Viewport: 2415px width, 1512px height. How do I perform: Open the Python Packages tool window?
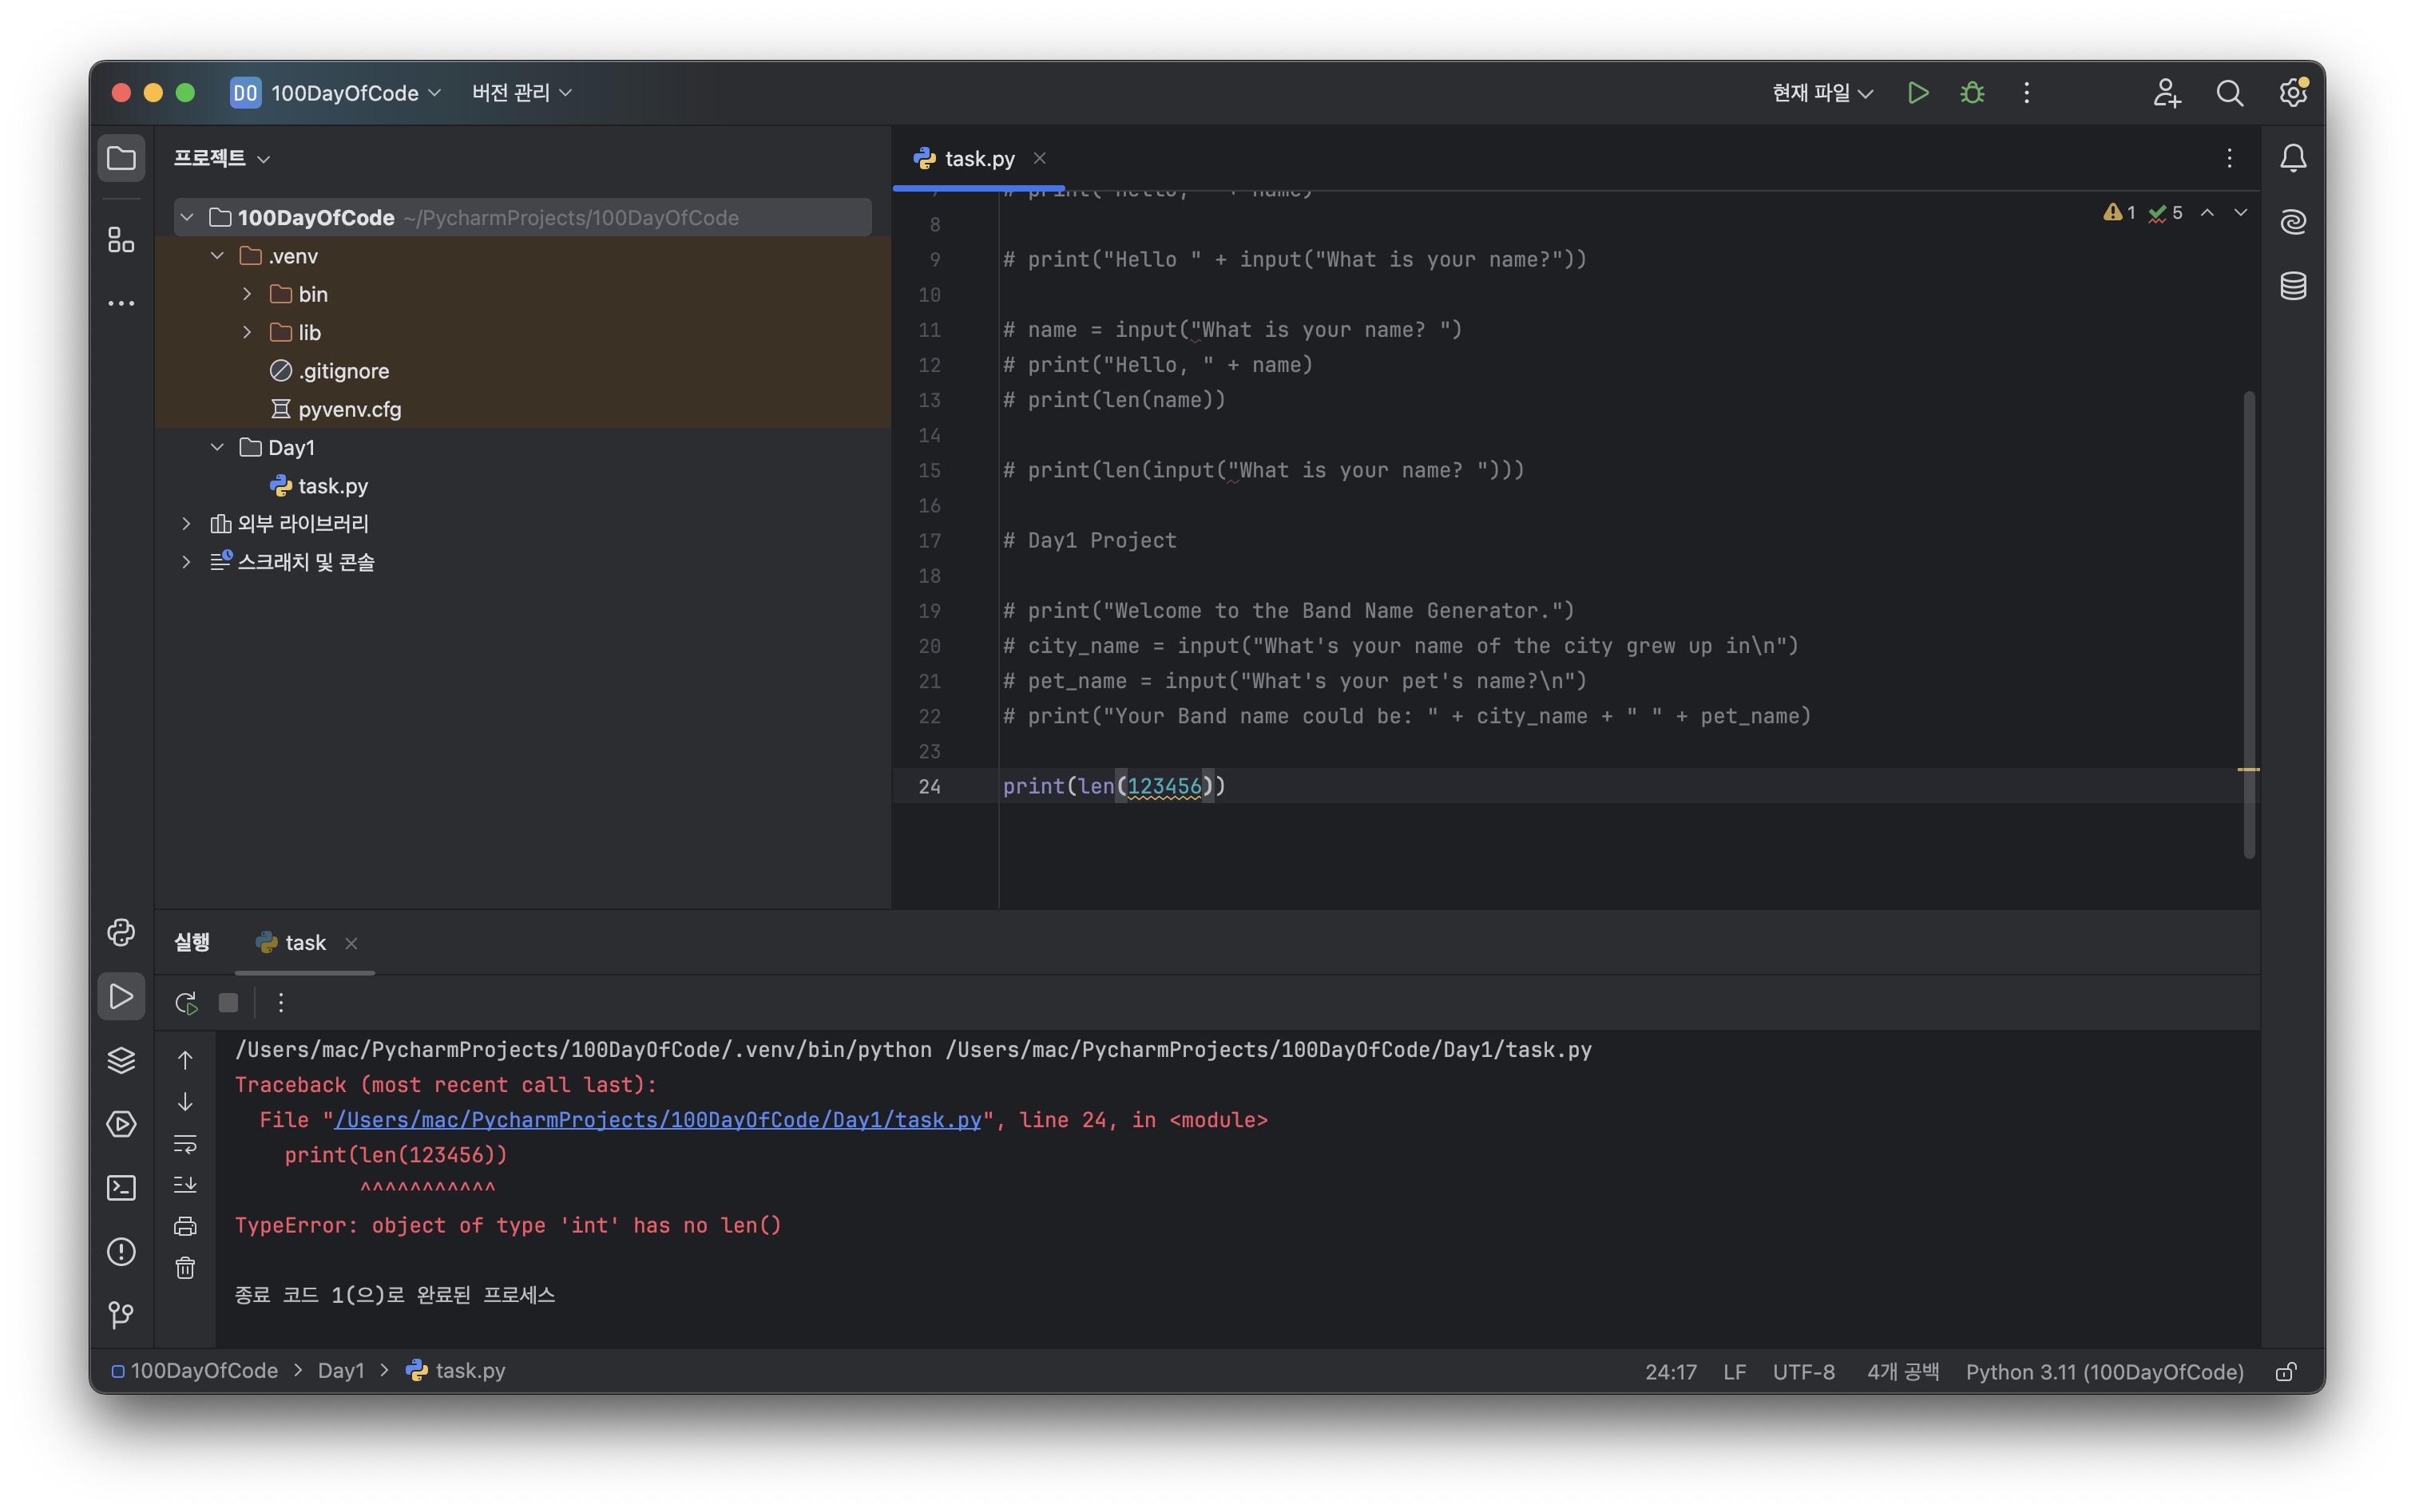121,1060
